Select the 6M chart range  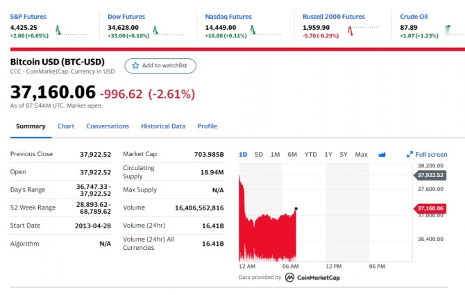coord(292,154)
